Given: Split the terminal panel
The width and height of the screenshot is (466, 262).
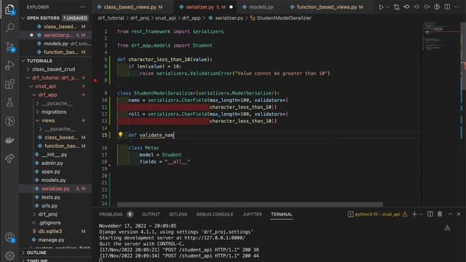Looking at the screenshot, I should click(x=430, y=214).
